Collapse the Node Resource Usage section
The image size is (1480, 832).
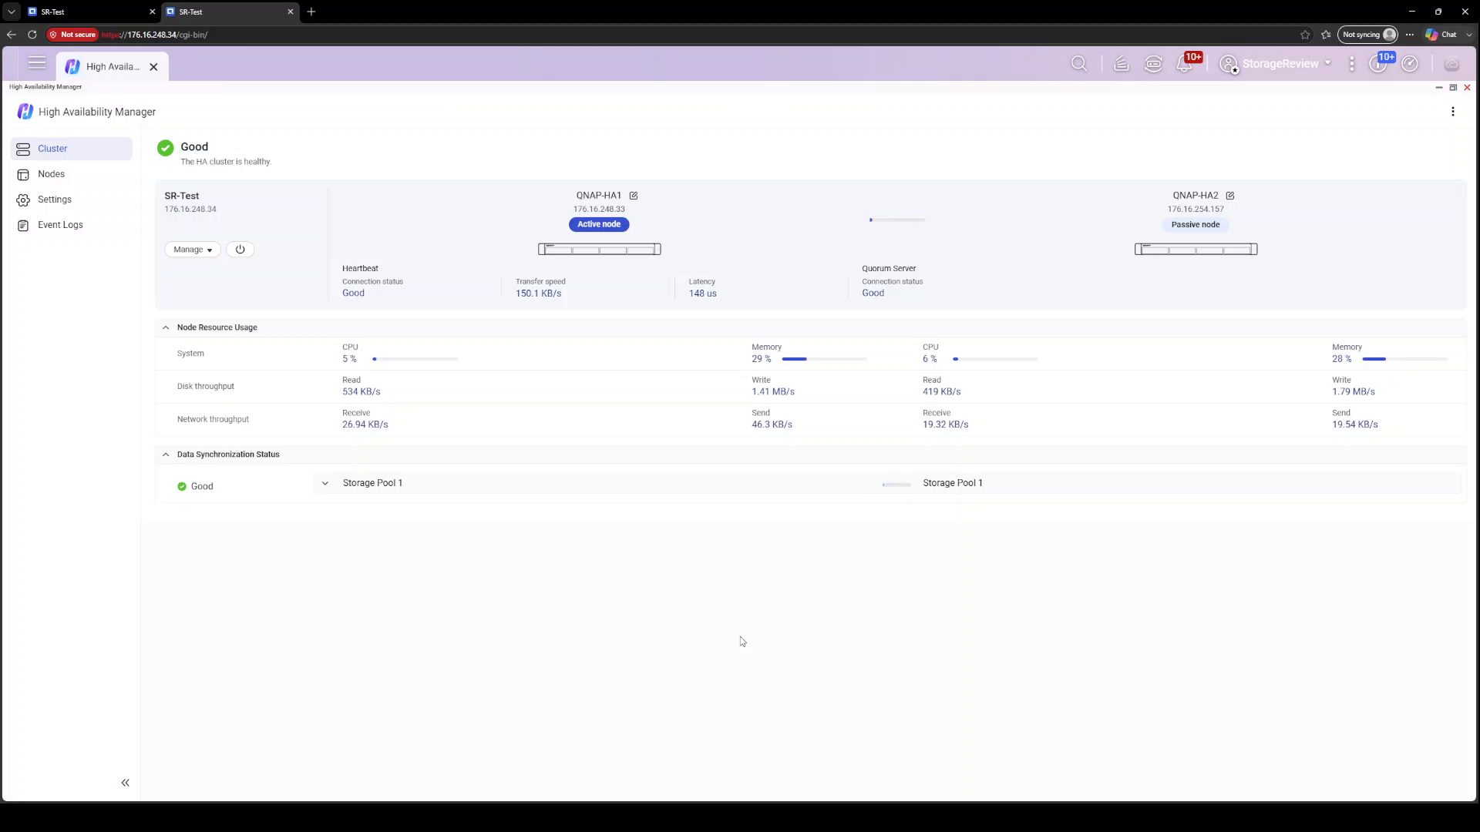[166, 327]
